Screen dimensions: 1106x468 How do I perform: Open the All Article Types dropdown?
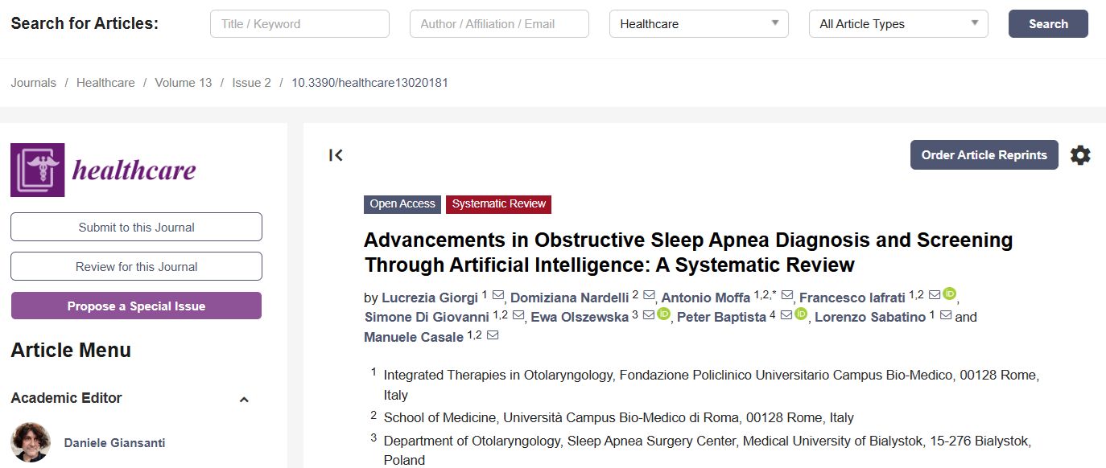[x=898, y=24]
